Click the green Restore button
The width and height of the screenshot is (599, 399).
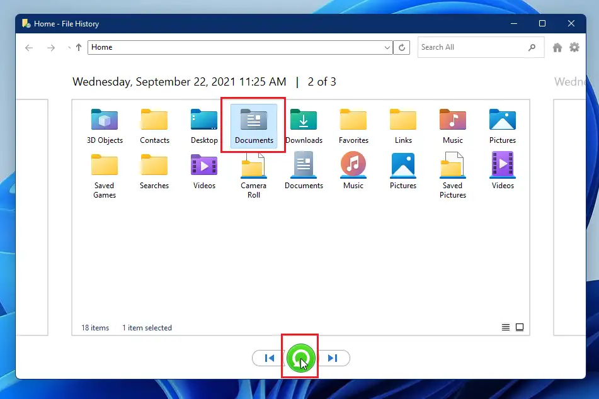pyautogui.click(x=300, y=357)
